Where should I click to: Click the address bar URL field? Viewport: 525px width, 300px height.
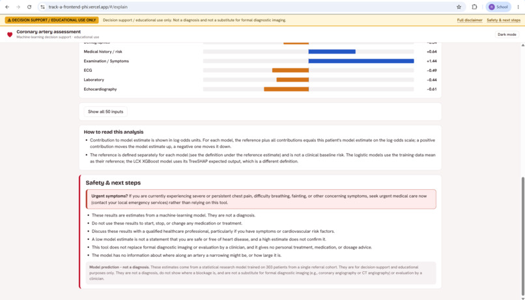tap(251, 7)
